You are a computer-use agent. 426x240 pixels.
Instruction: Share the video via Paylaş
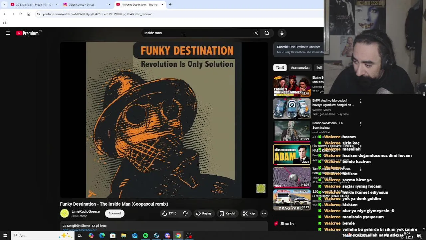tap(204, 213)
